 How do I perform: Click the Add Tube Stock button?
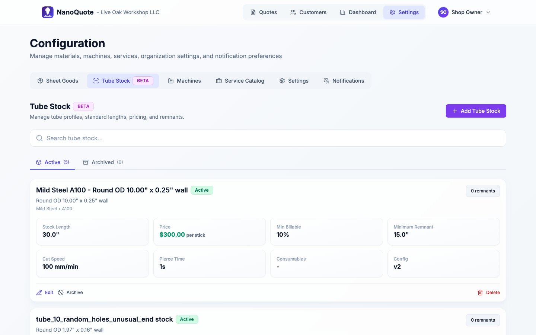476,111
